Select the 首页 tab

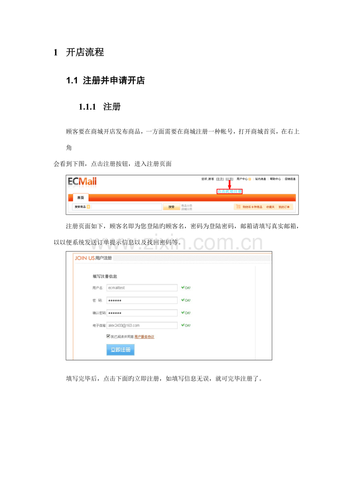(81, 198)
